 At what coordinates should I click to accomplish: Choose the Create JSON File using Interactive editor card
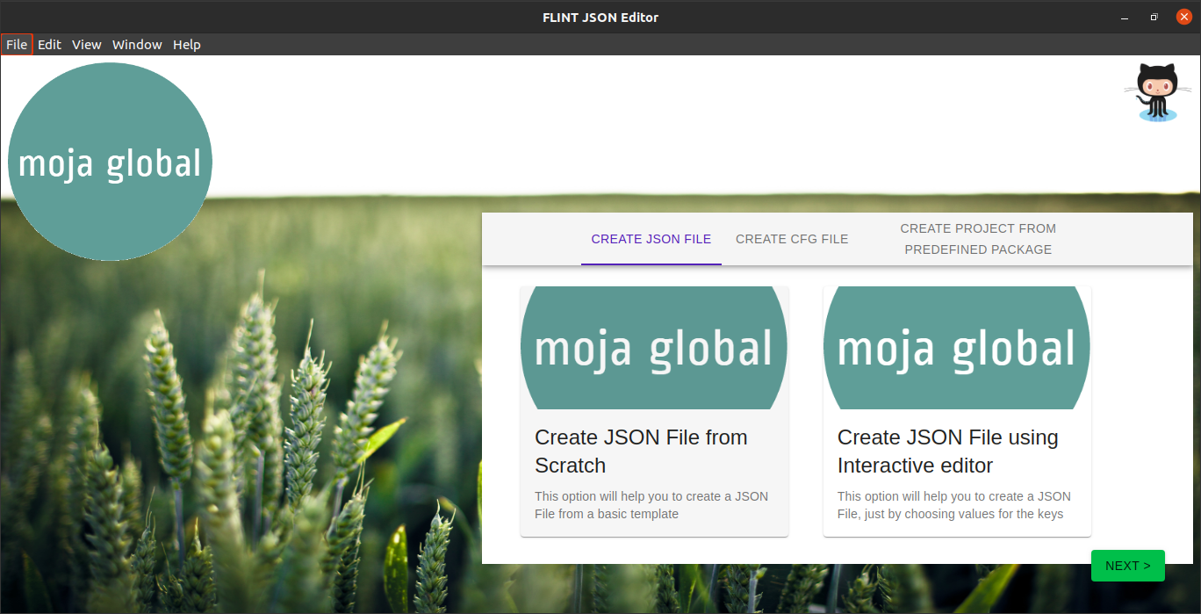tap(948, 451)
